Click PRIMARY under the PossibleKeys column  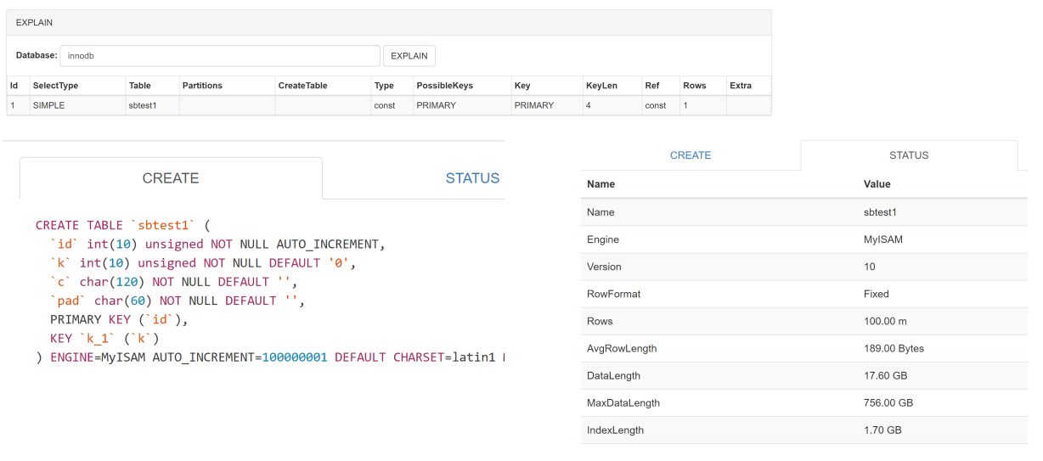coord(436,105)
